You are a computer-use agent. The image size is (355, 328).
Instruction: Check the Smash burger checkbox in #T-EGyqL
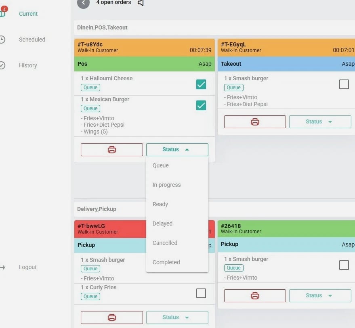coord(344,84)
